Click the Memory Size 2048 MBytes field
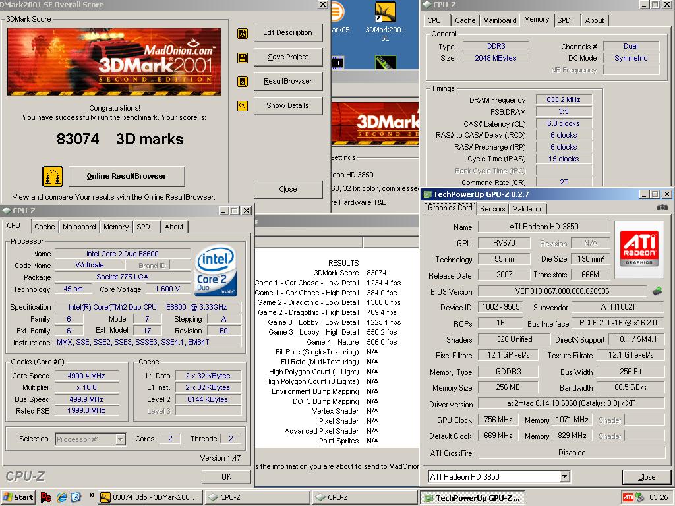This screenshot has width=675, height=506. pos(496,58)
